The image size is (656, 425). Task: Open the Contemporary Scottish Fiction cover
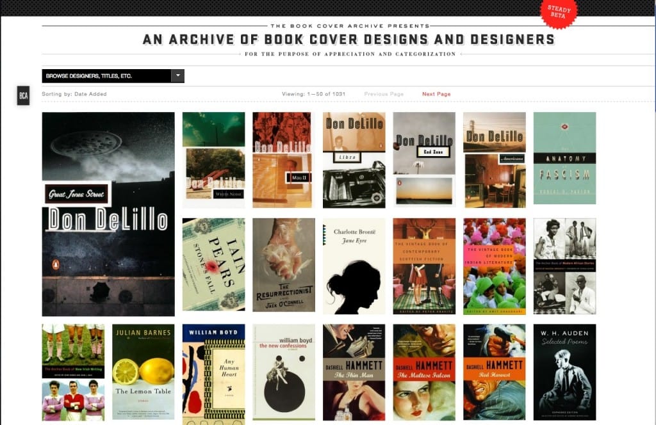(x=424, y=266)
